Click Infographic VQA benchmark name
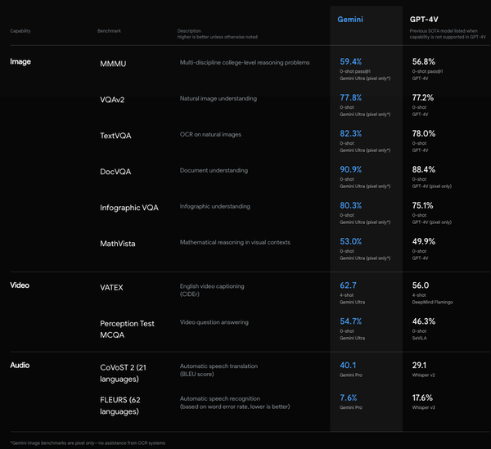This screenshot has height=449, width=491. (x=129, y=208)
